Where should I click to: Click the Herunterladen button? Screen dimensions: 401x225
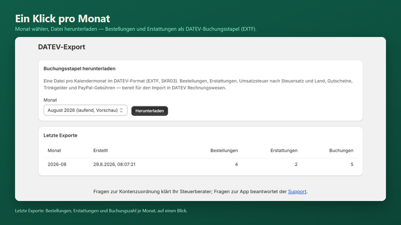pyautogui.click(x=150, y=111)
